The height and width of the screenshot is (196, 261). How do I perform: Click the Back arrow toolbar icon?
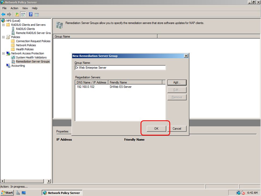pos(3,14)
